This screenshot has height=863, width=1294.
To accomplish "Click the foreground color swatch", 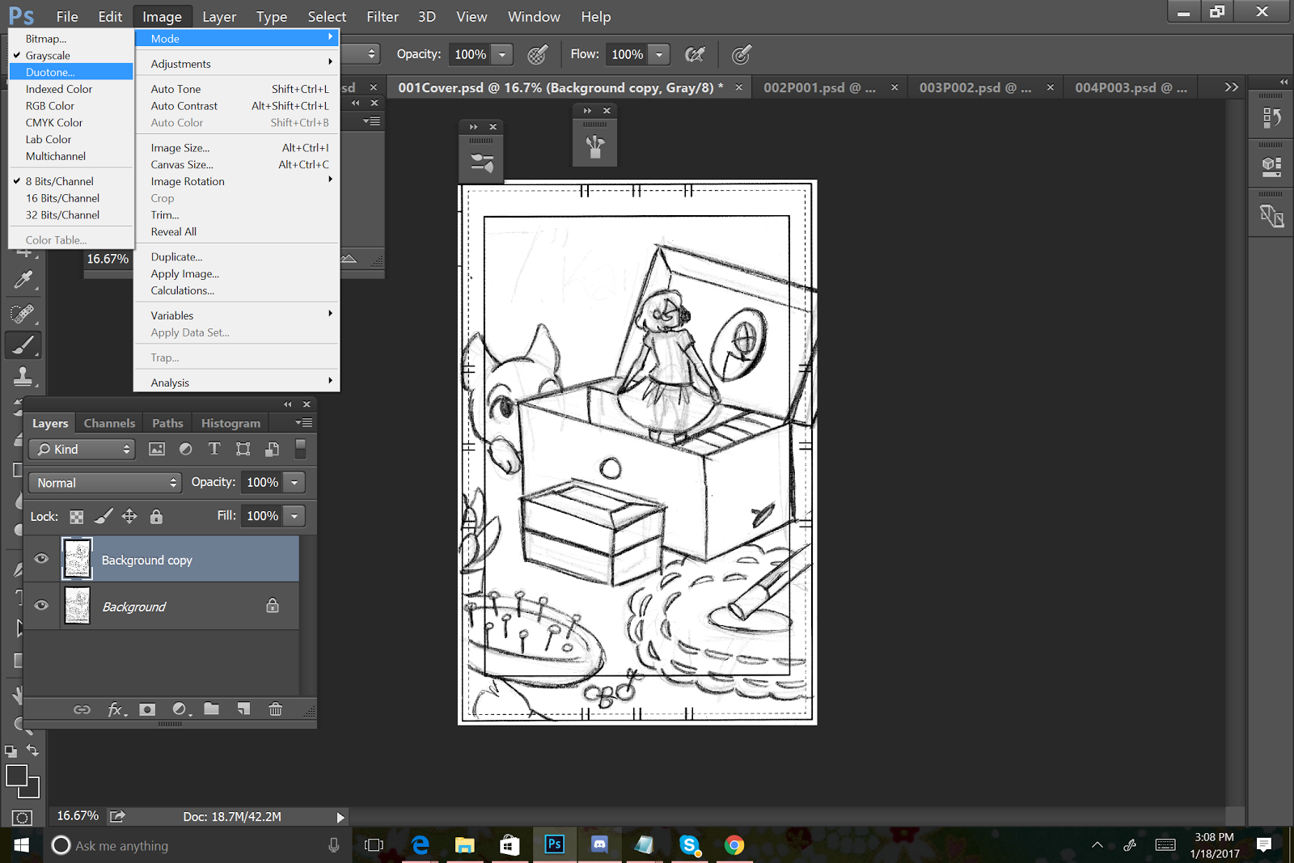I will pyautogui.click(x=16, y=776).
